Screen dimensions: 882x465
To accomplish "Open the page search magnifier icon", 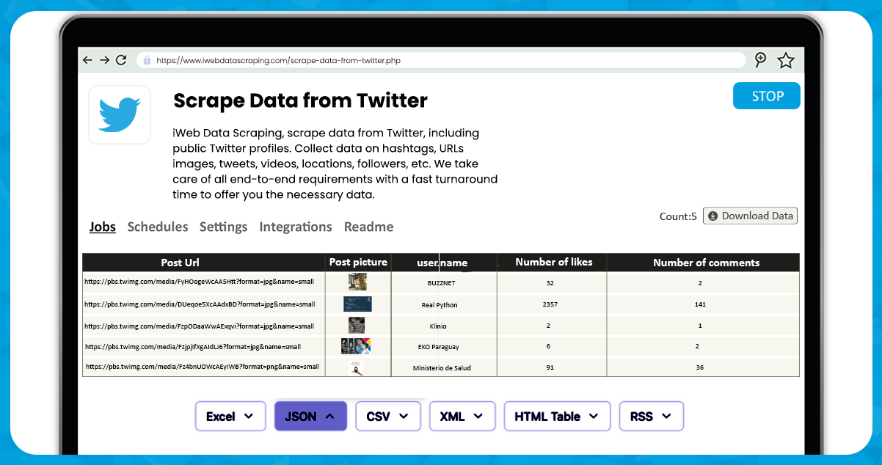I will click(760, 60).
